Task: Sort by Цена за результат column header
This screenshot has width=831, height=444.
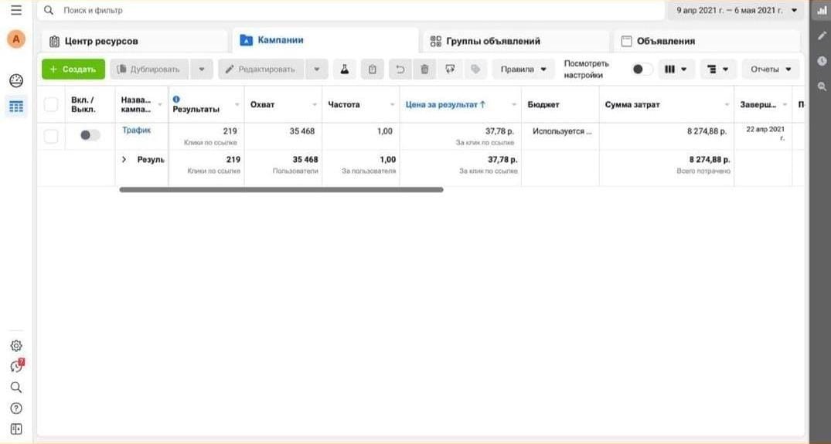Action: [445, 105]
